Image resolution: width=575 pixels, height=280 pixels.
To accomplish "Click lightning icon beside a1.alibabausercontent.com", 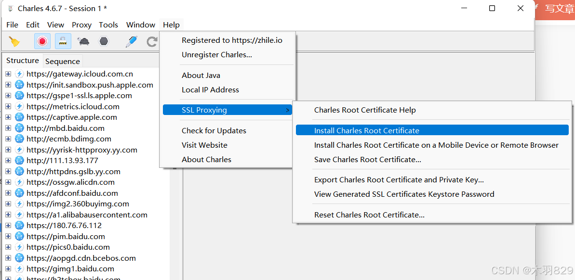I will click(x=19, y=215).
